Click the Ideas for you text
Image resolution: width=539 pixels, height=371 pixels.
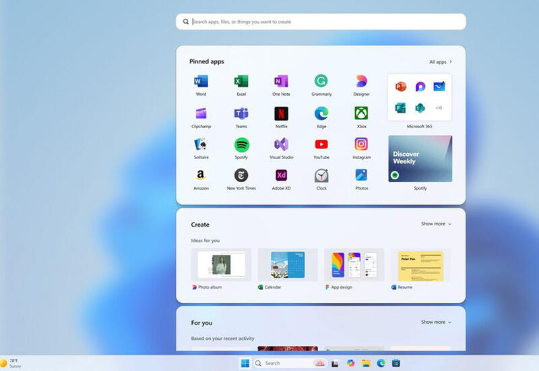point(205,241)
